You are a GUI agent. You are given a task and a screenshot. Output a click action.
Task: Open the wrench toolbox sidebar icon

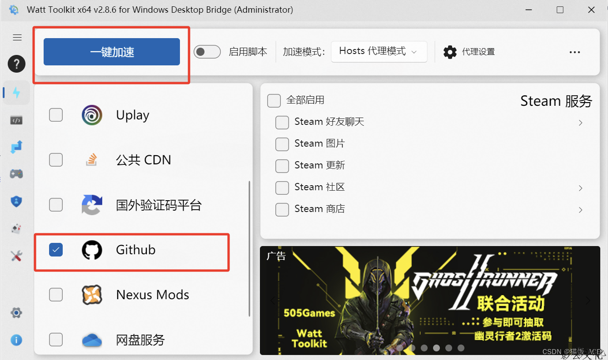(16, 256)
